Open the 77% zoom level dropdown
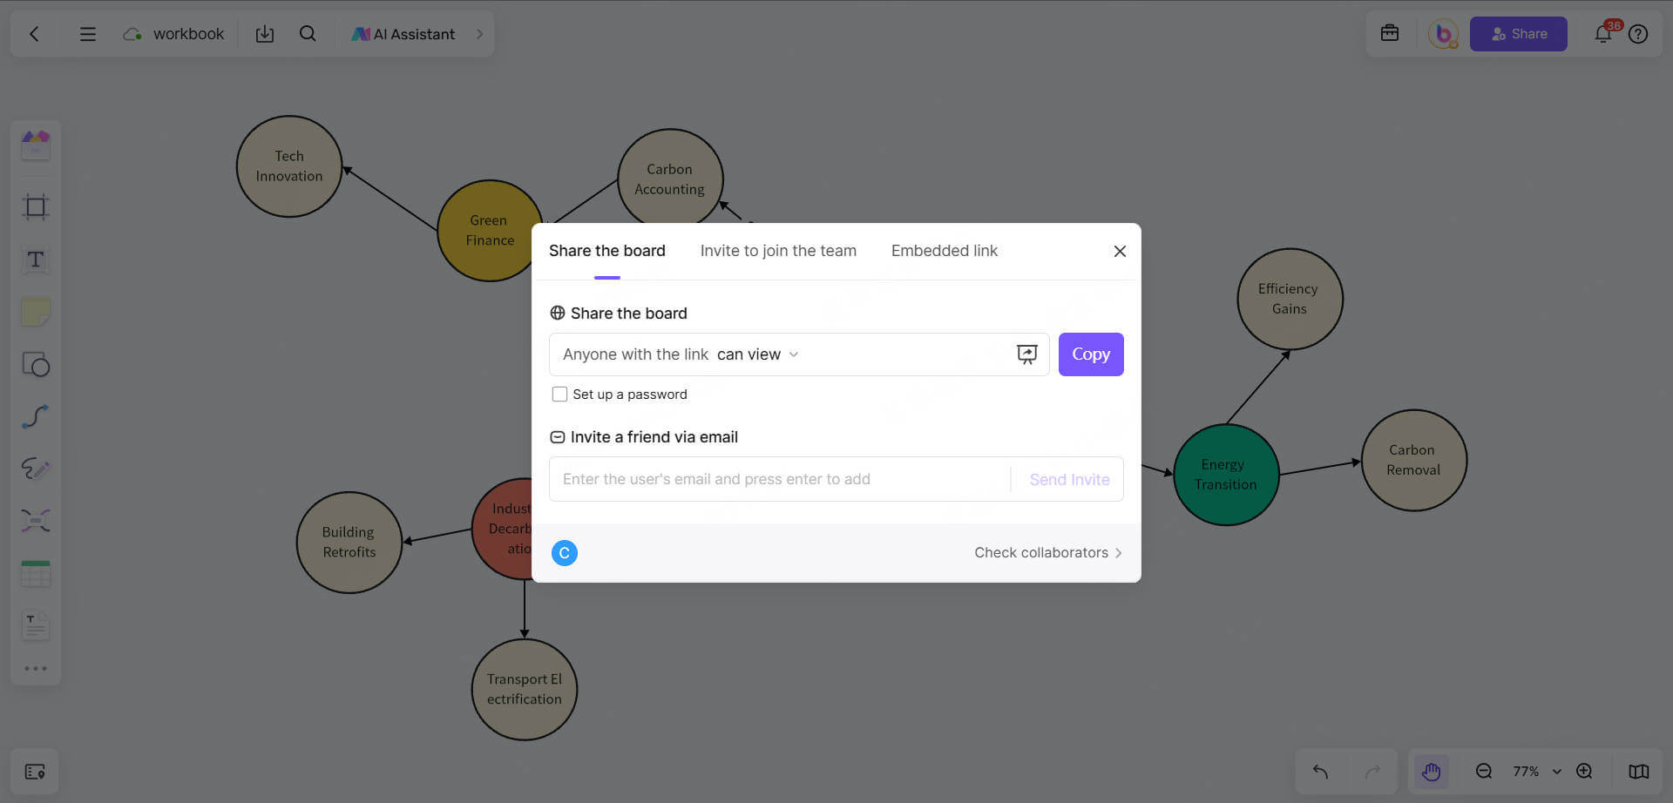 click(1536, 772)
